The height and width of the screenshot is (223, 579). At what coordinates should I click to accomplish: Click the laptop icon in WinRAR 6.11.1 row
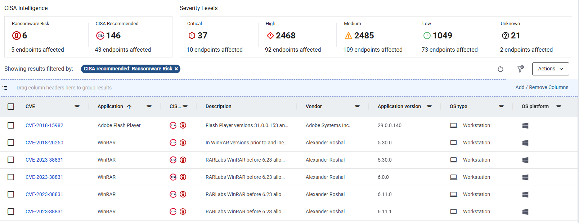454,212
